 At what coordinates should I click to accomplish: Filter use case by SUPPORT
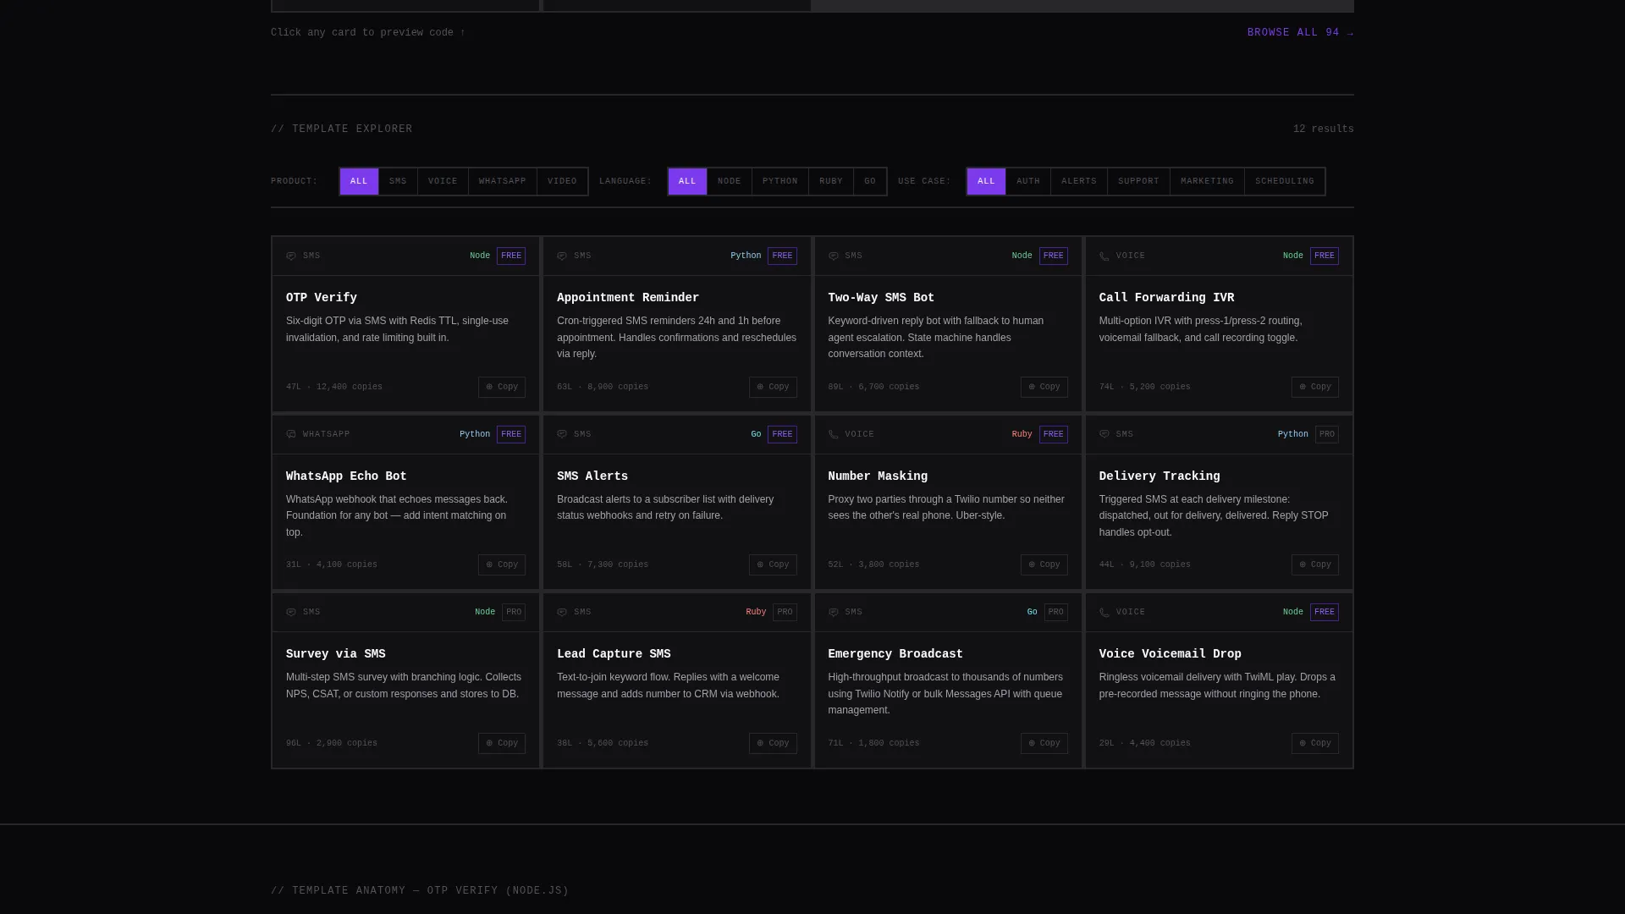pos(1138,181)
